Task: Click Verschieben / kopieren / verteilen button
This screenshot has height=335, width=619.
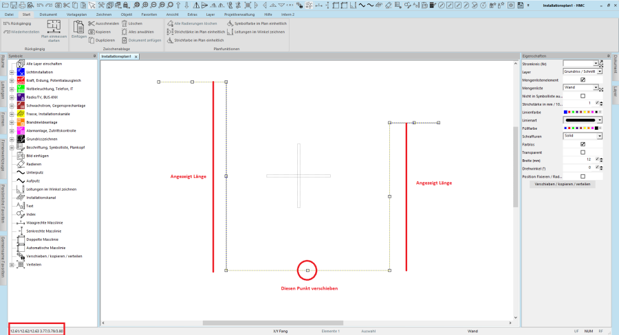Action: (x=562, y=185)
